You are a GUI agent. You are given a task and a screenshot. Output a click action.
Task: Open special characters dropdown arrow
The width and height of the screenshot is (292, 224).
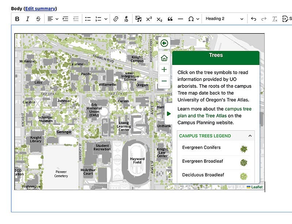point(198,19)
